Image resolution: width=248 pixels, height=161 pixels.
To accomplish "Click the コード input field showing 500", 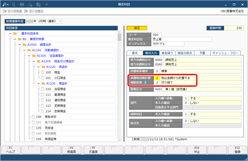I will pyautogui.click(x=156, y=35).
